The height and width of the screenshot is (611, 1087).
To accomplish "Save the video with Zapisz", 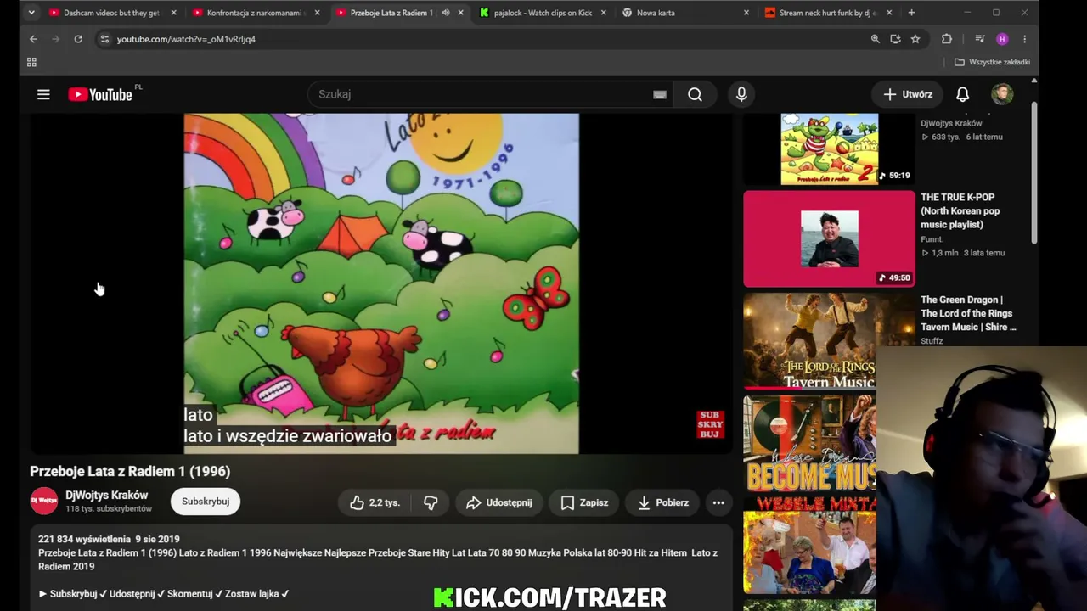I will (584, 502).
